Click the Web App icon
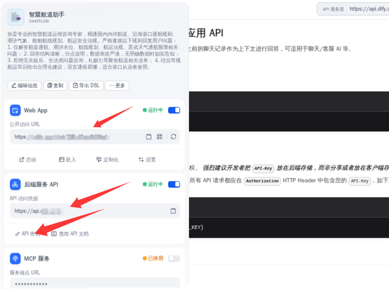This screenshot has width=389, height=290. pos(15,110)
